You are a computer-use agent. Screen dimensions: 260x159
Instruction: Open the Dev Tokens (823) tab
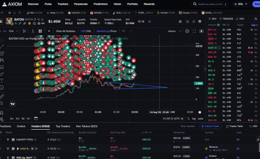click(x=87, y=126)
